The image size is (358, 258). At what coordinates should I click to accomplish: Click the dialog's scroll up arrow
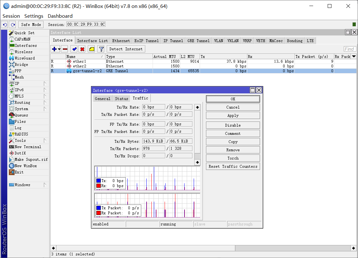(x=197, y=107)
